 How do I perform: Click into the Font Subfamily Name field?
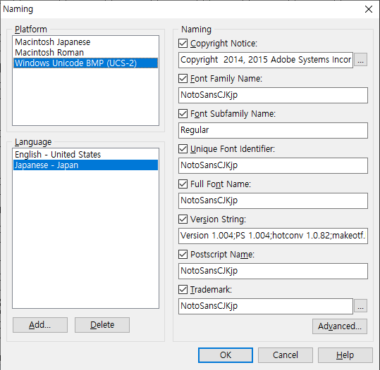click(x=273, y=130)
